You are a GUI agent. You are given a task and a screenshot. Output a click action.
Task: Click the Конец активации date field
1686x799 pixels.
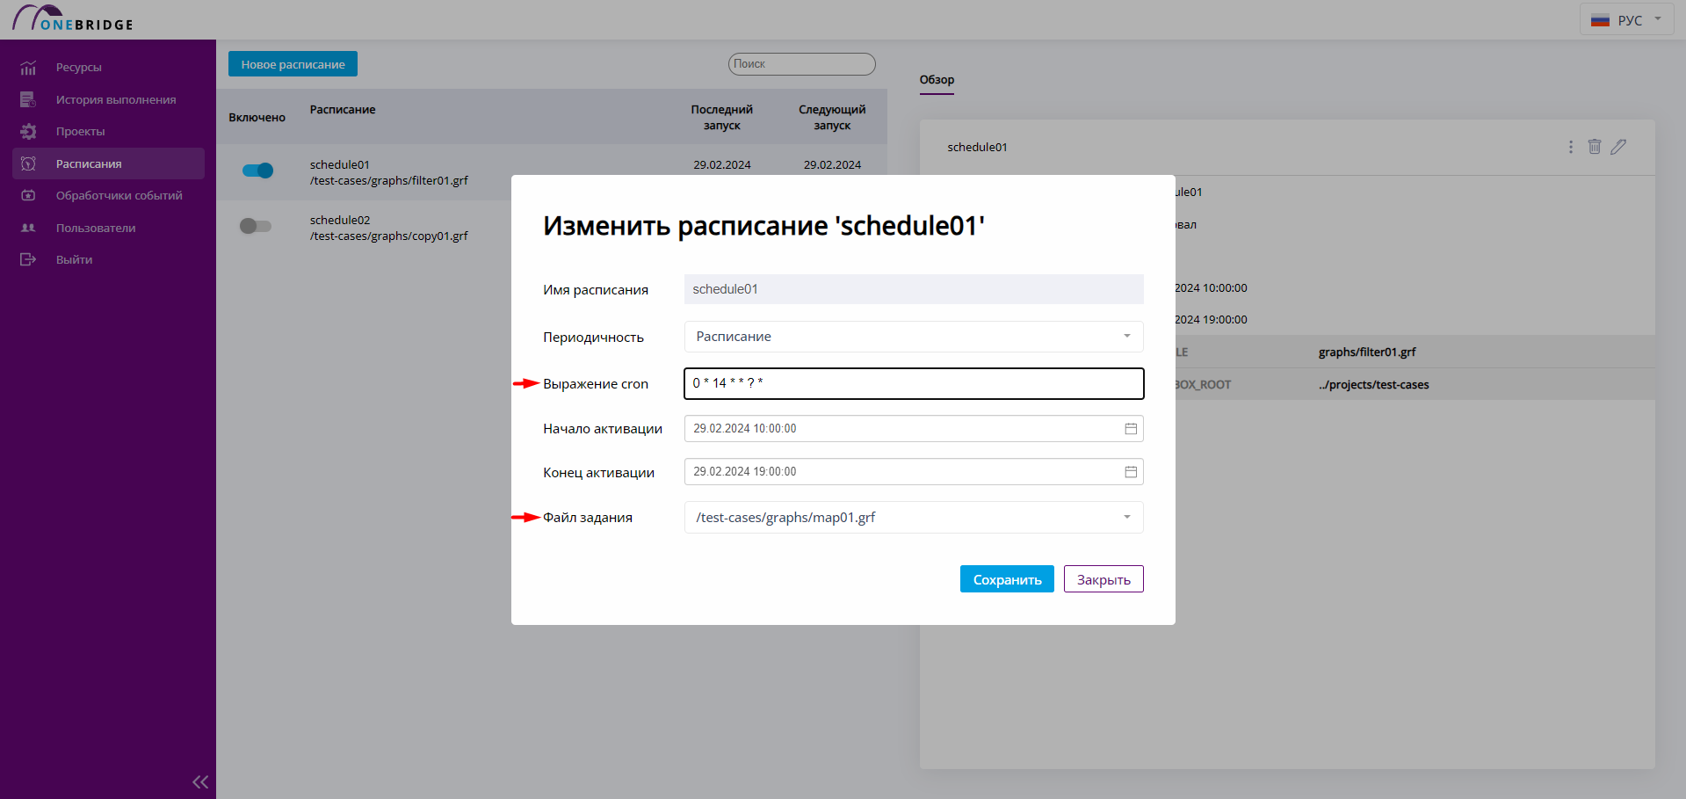pos(914,472)
